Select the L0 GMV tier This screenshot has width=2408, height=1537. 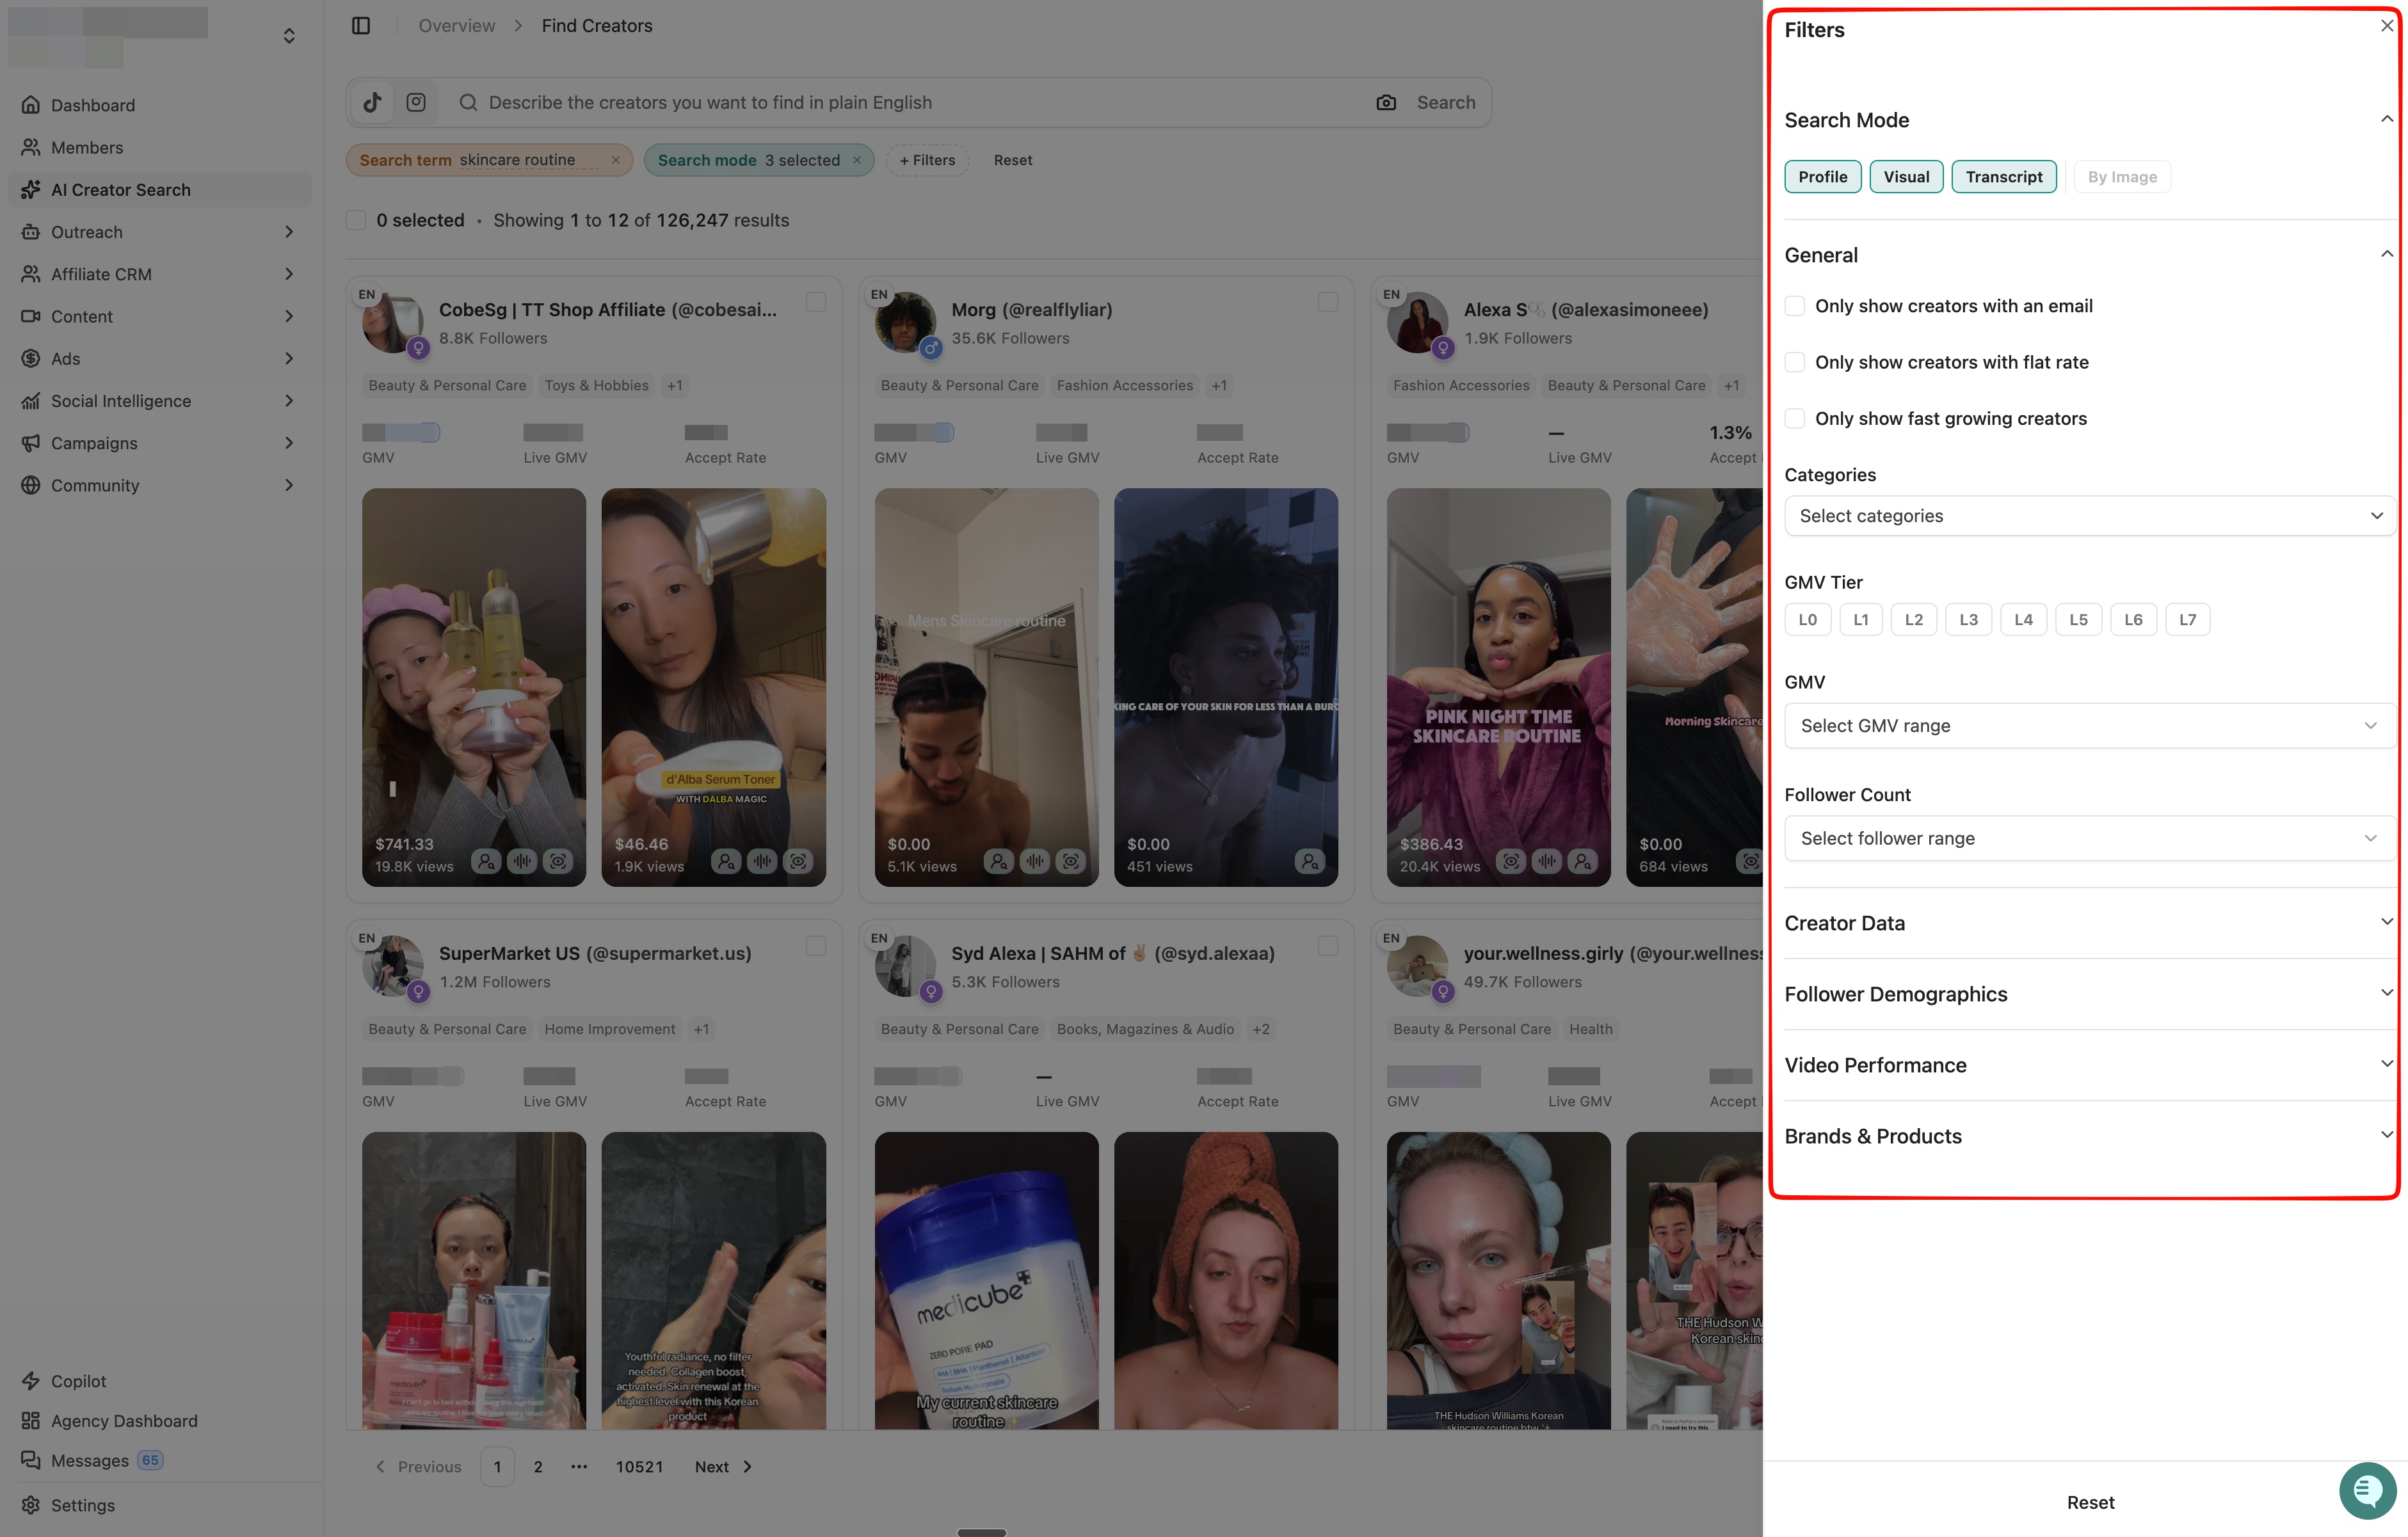[1807, 620]
